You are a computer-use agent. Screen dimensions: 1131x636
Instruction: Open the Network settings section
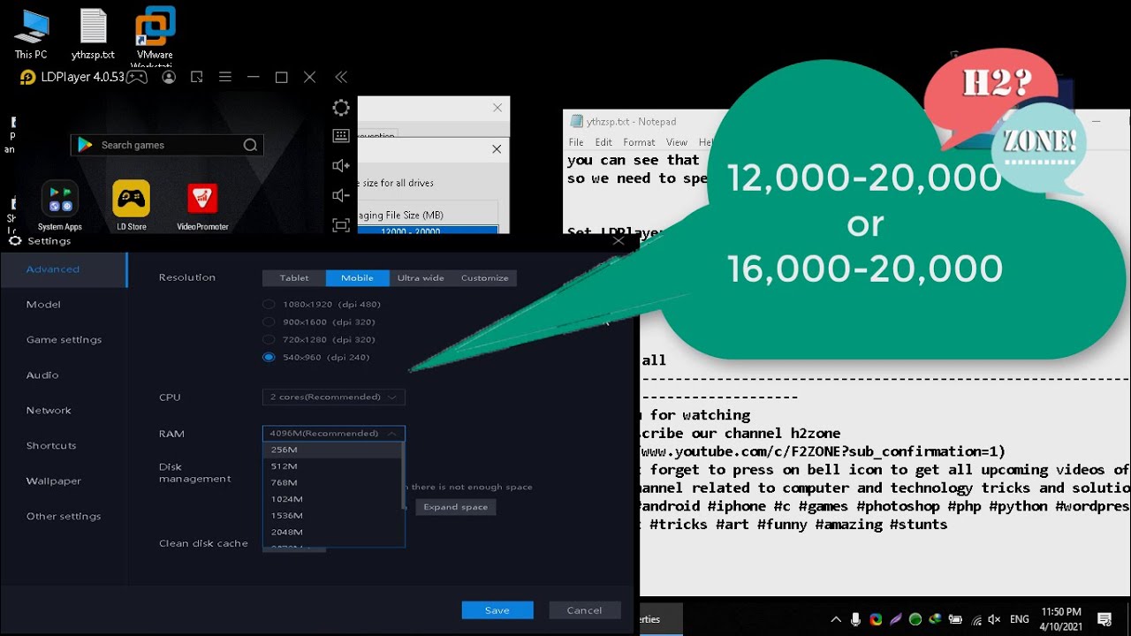pyautogui.click(x=64, y=410)
